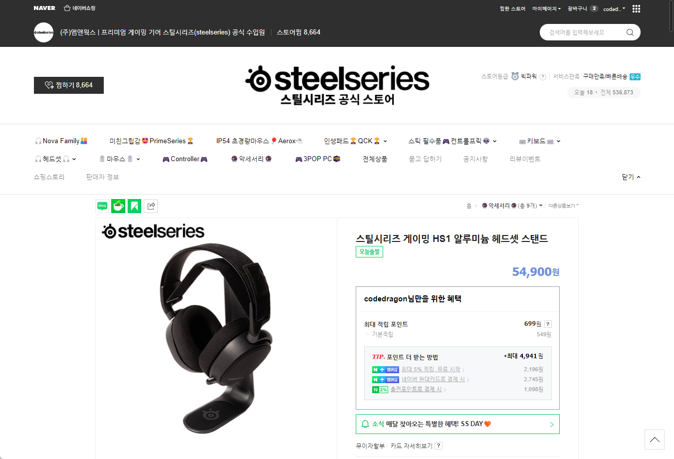This screenshot has width=674, height=459.
Task: Click the store grade help icon
Action: [543, 77]
